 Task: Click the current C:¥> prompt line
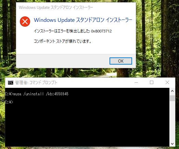[x=9, y=102]
